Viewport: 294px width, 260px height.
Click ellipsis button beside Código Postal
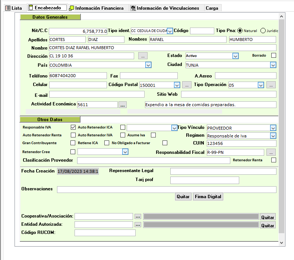pyautogui.click(x=187, y=85)
